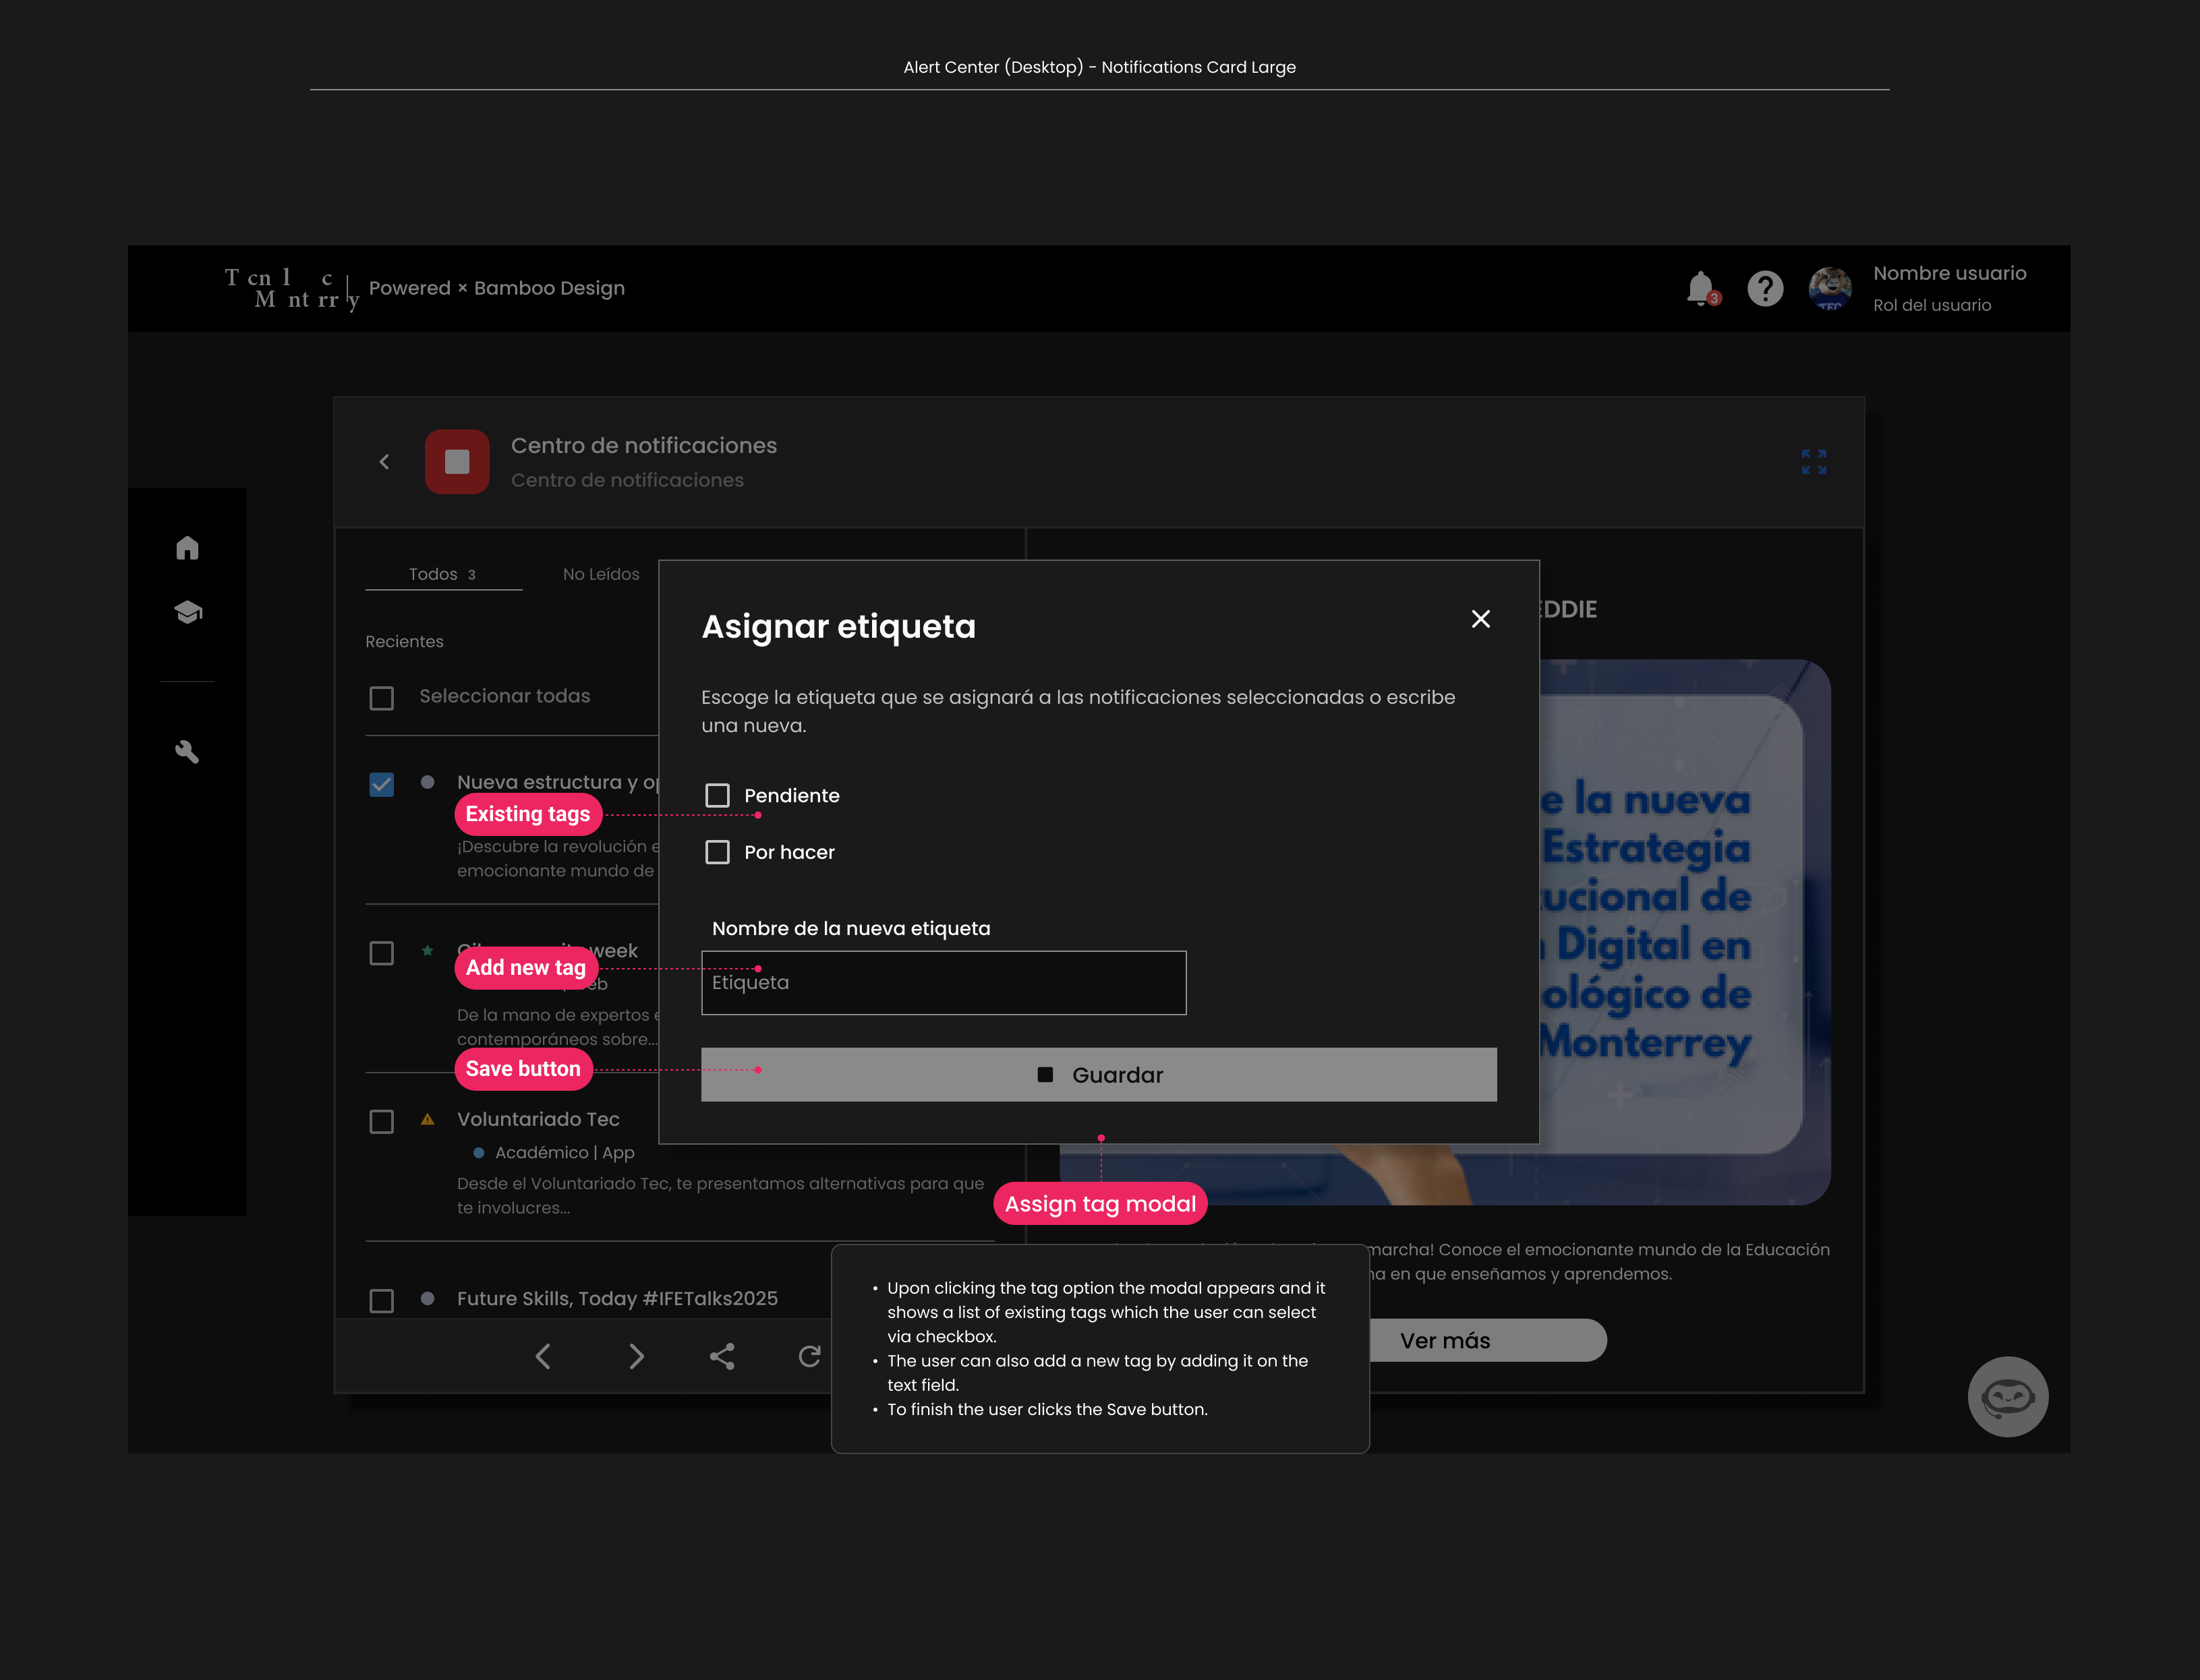Expand the card with the fullscreen icon
The height and width of the screenshot is (1680, 2200).
point(1814,462)
